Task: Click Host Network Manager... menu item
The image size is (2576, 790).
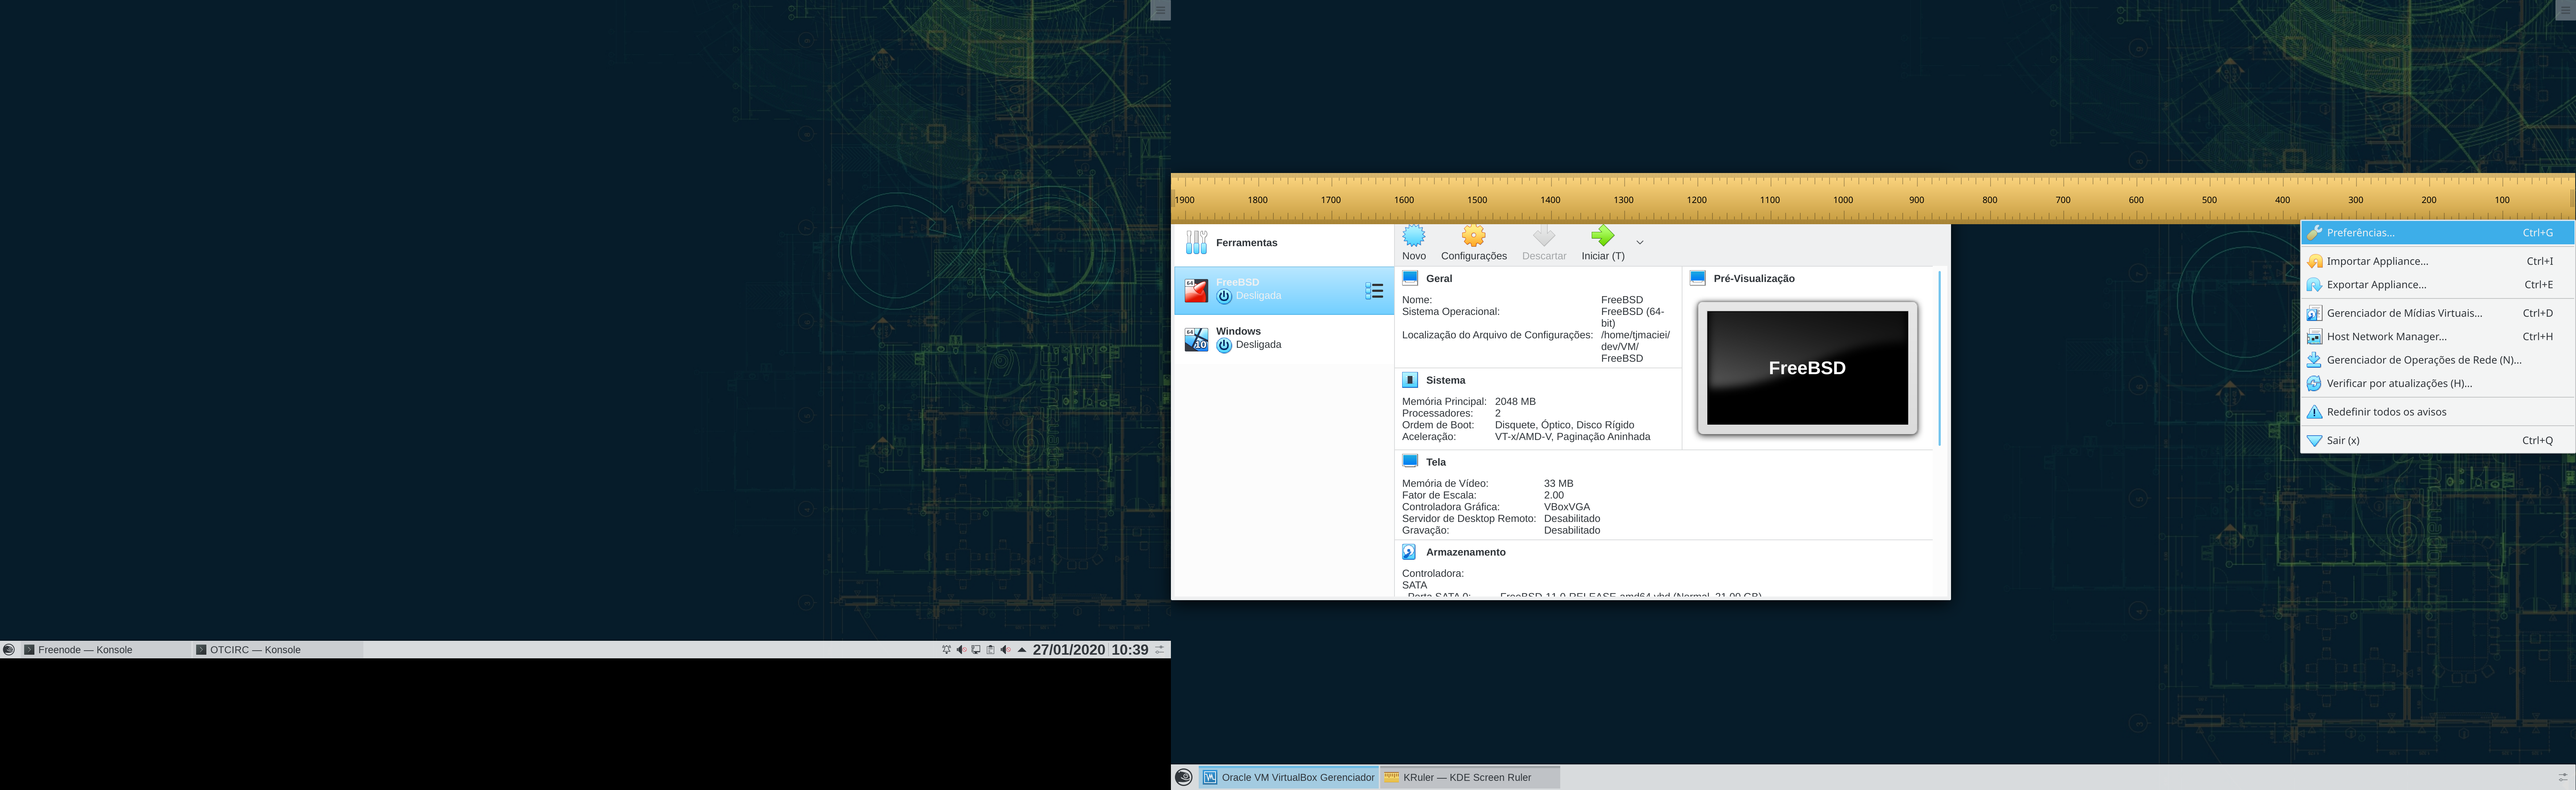Action: (2386, 337)
